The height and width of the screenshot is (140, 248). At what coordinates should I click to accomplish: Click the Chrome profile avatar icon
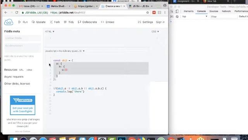[x=165, y=5]
